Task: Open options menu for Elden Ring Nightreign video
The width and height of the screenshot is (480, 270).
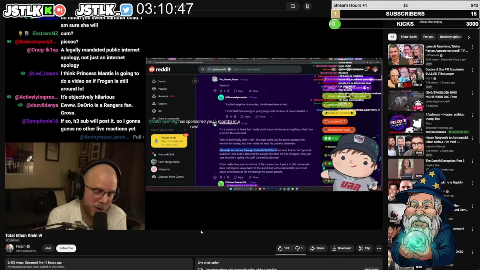Action: coord(472,93)
